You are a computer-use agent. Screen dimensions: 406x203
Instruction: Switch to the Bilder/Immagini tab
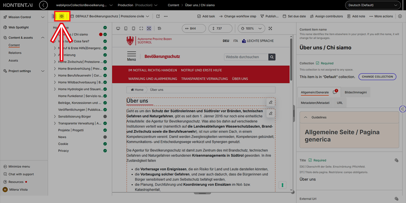[356, 92]
